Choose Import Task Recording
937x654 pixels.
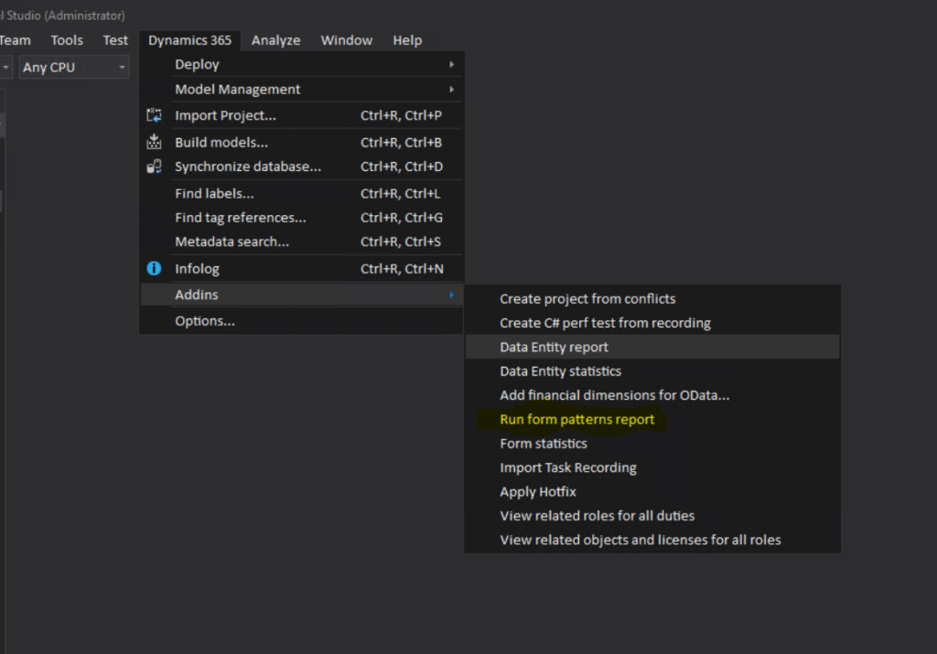click(567, 467)
